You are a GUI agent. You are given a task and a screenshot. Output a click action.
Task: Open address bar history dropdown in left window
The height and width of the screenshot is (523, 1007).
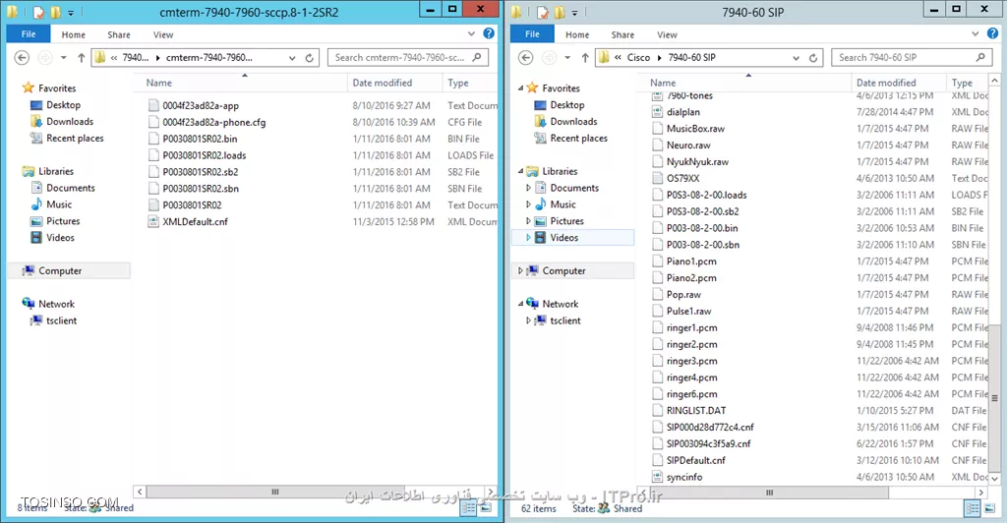tap(292, 58)
